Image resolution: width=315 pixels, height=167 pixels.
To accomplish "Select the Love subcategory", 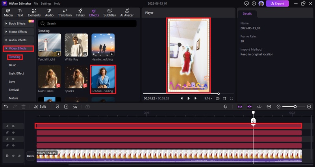I will point(12,82).
